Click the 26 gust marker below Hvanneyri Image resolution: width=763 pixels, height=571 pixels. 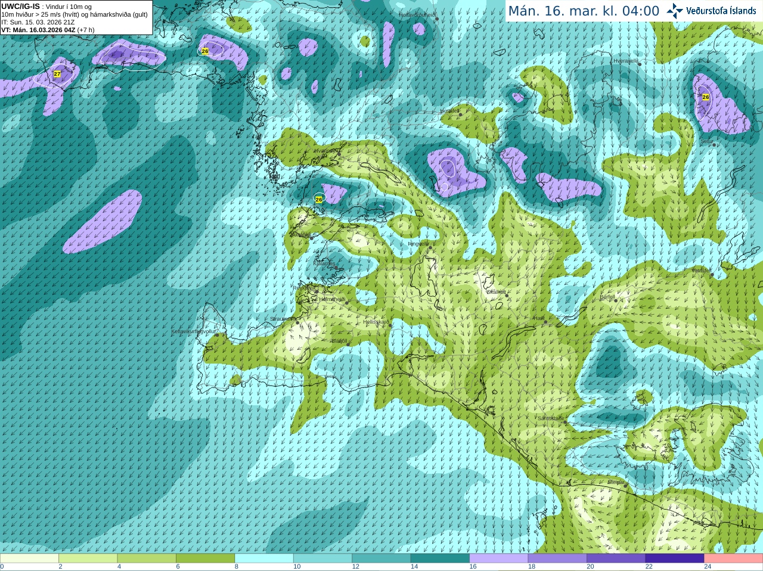pos(319,199)
